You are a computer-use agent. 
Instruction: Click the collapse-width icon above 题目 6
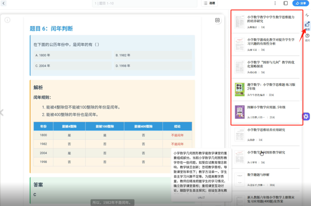(217, 20)
